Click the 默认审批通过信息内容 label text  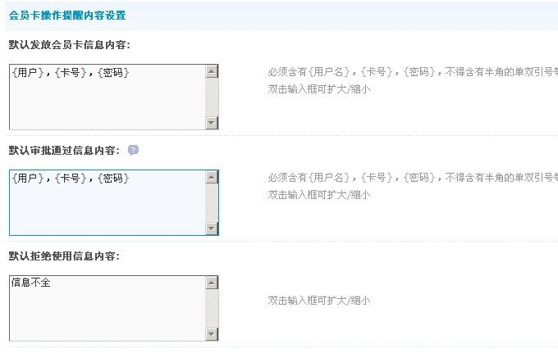pyautogui.click(x=64, y=151)
